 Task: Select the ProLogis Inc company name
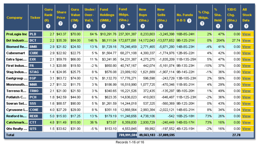[x=17, y=34]
